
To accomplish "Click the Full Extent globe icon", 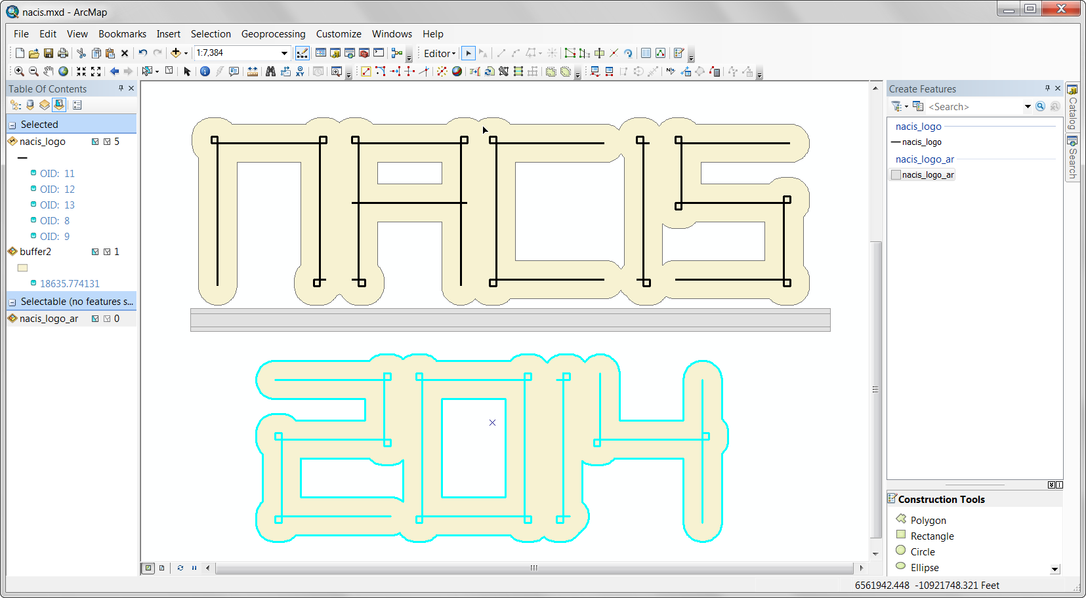I will pos(63,71).
